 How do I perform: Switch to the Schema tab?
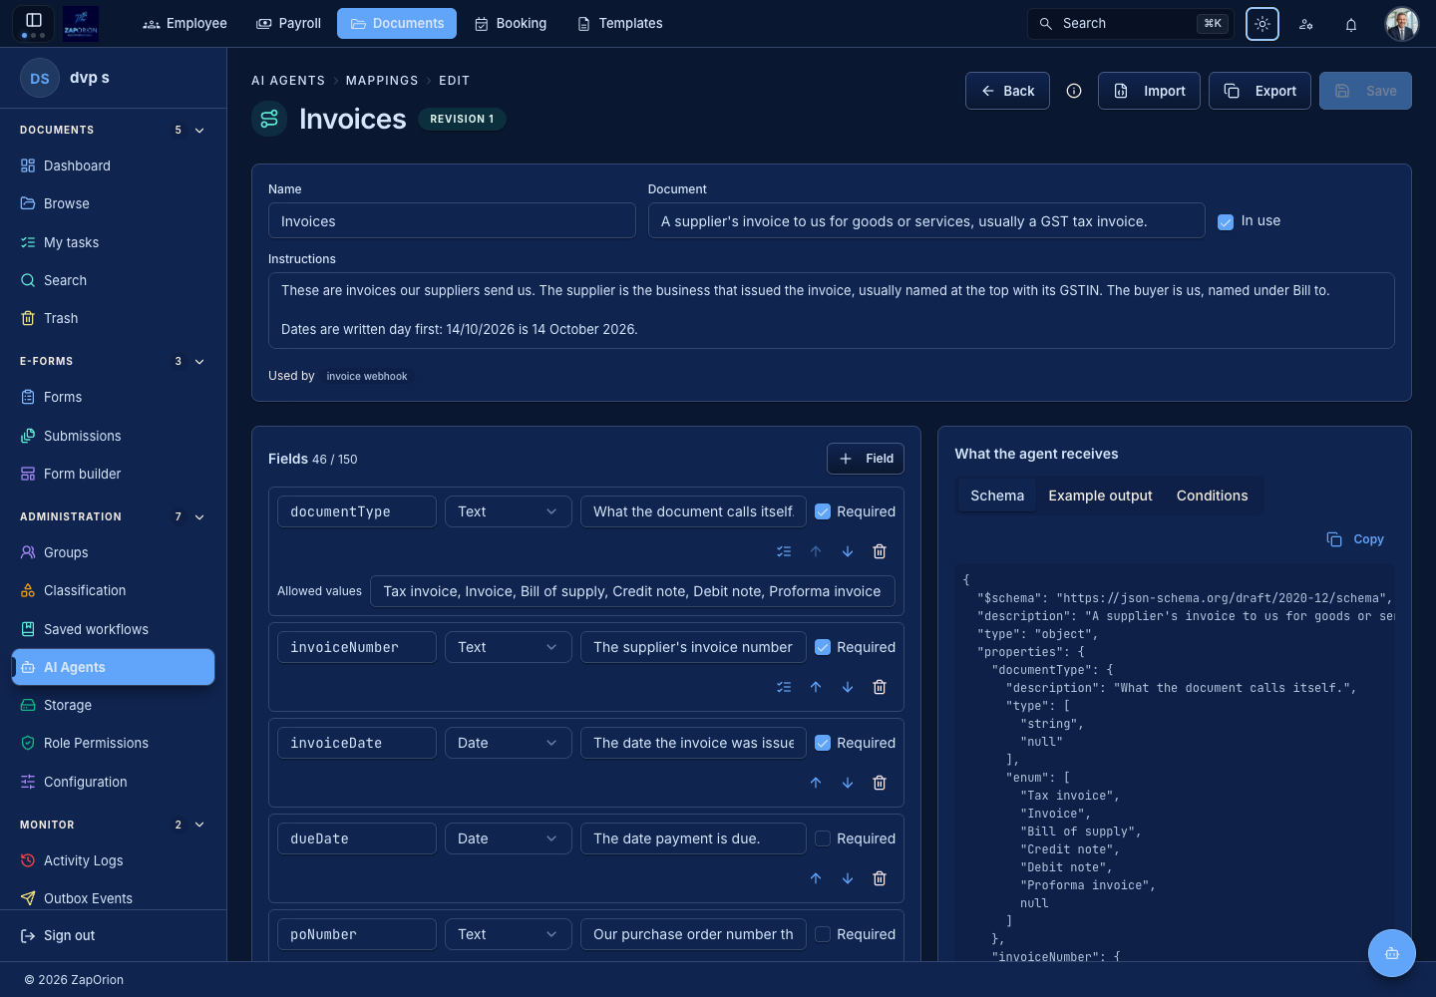[x=997, y=496]
